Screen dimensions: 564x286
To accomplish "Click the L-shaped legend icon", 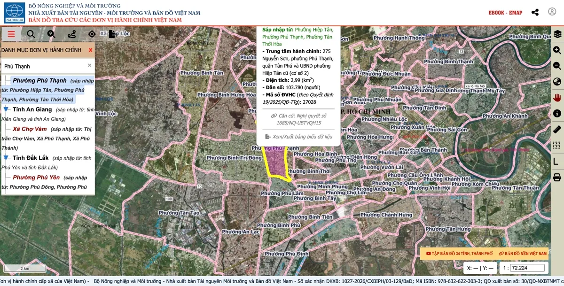I will 556,161.
